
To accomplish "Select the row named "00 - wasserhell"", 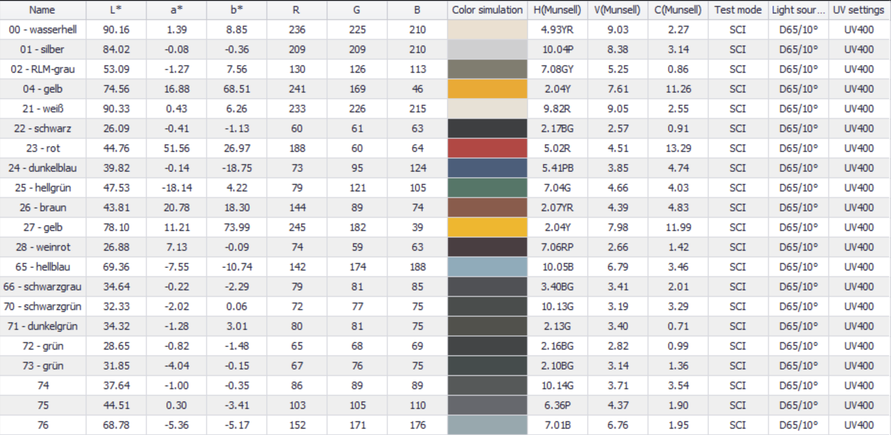I will click(41, 30).
